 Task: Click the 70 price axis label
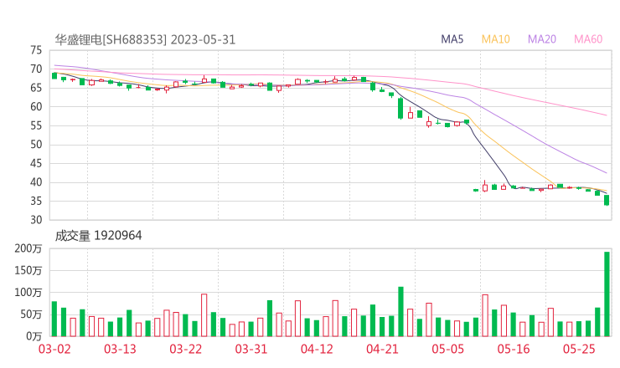click(x=36, y=69)
